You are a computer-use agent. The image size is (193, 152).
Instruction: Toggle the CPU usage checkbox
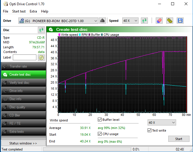pyautogui.click(x=100, y=134)
